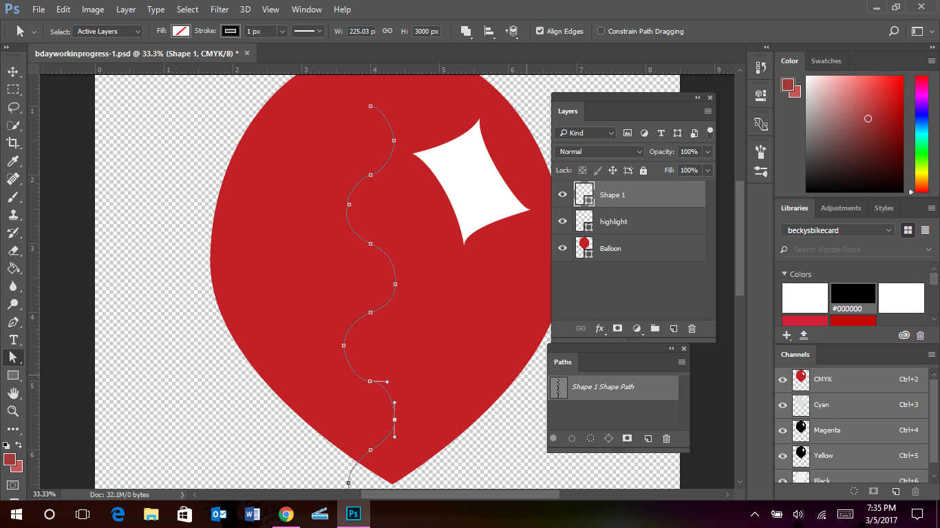Toggle the Align Edges checkbox
The height and width of the screenshot is (528, 940).
click(x=540, y=32)
